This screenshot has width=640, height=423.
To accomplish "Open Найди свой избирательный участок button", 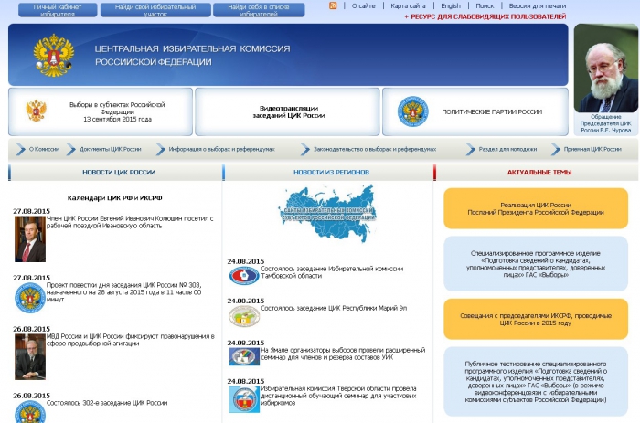I will click(155, 10).
